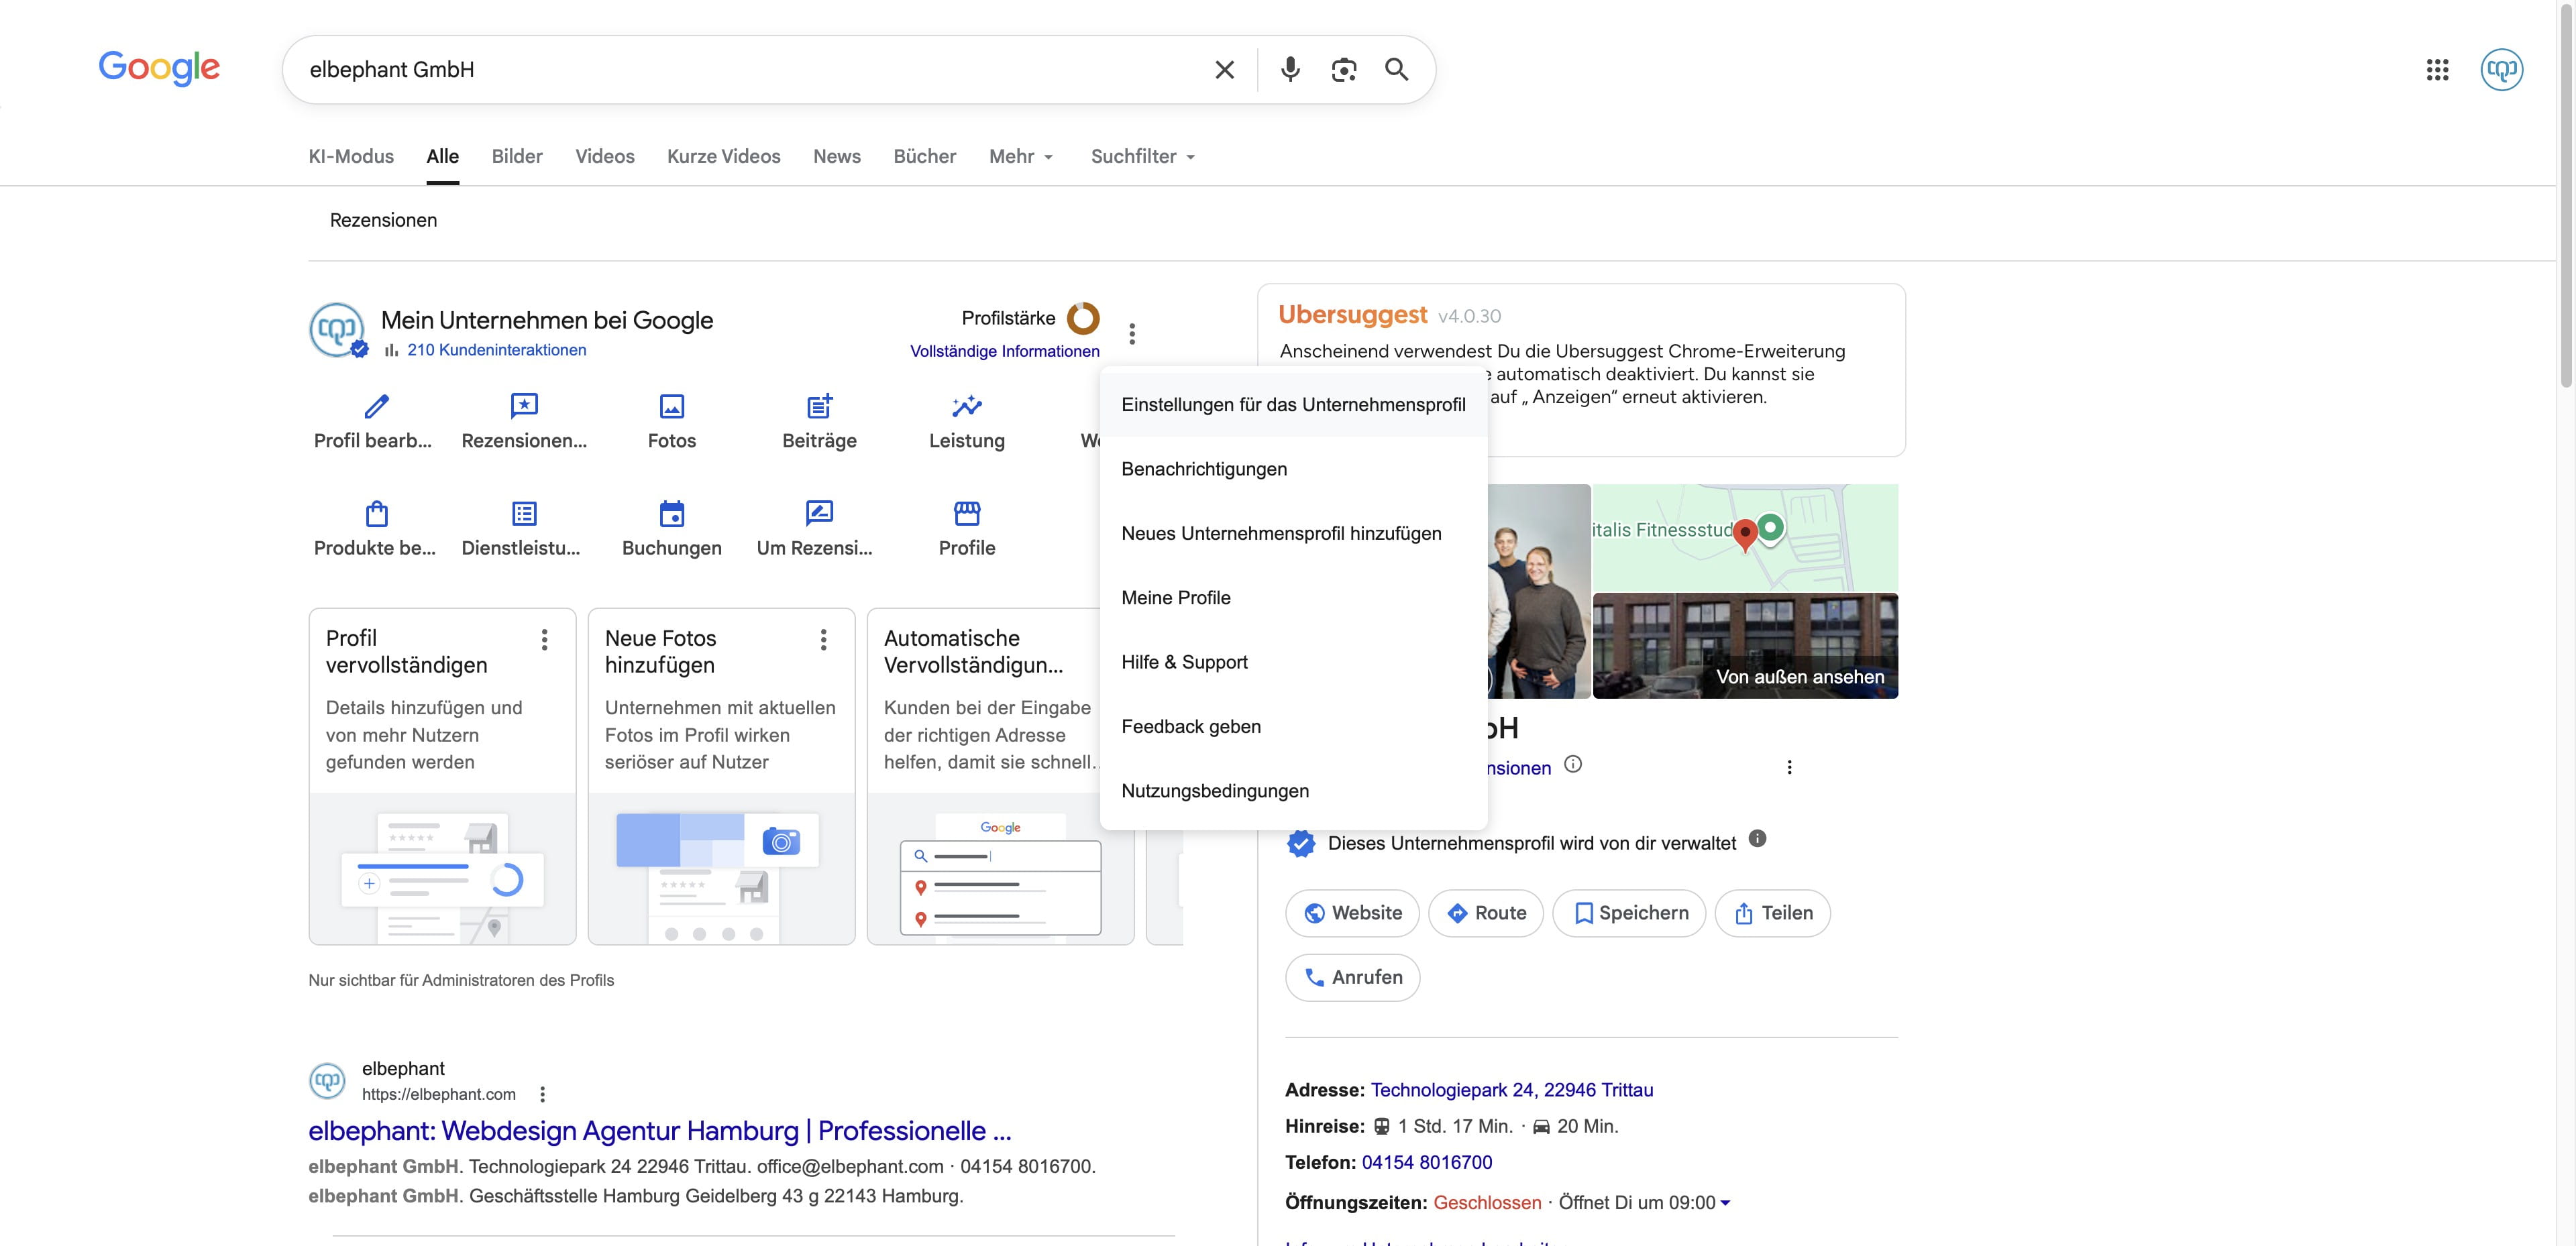Switch to the KI-Modus tab

click(351, 156)
